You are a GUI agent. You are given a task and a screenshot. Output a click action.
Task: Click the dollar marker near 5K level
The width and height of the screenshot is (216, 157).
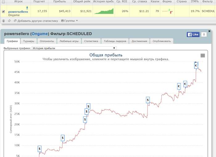(39, 149)
